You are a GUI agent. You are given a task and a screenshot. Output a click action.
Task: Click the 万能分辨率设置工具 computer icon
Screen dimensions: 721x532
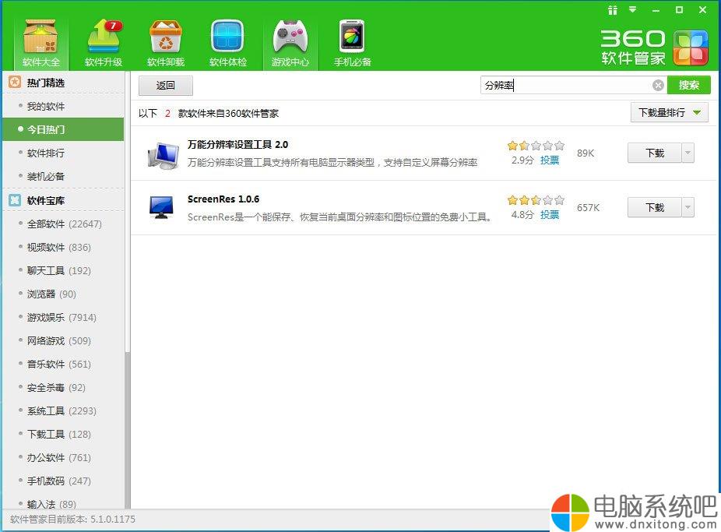click(x=164, y=156)
